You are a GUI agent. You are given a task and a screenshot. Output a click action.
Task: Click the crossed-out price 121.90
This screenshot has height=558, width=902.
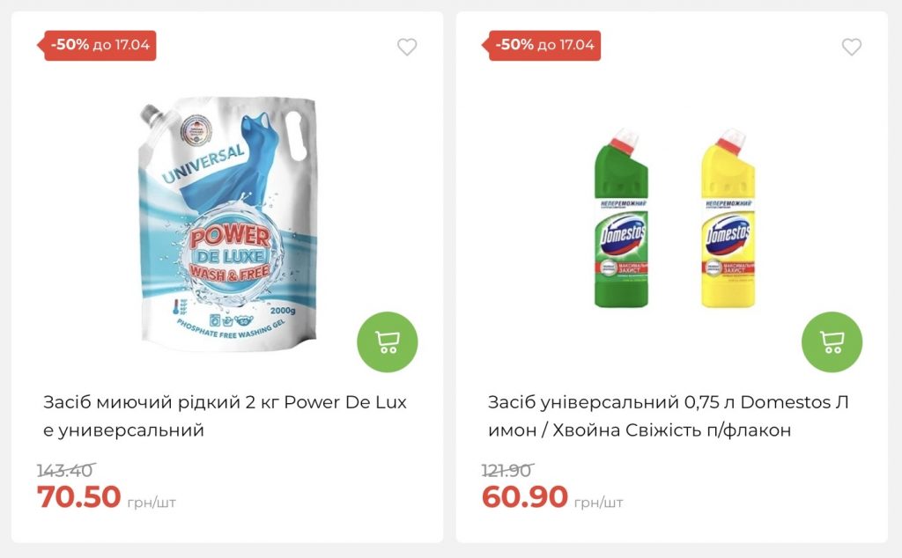[507, 471]
